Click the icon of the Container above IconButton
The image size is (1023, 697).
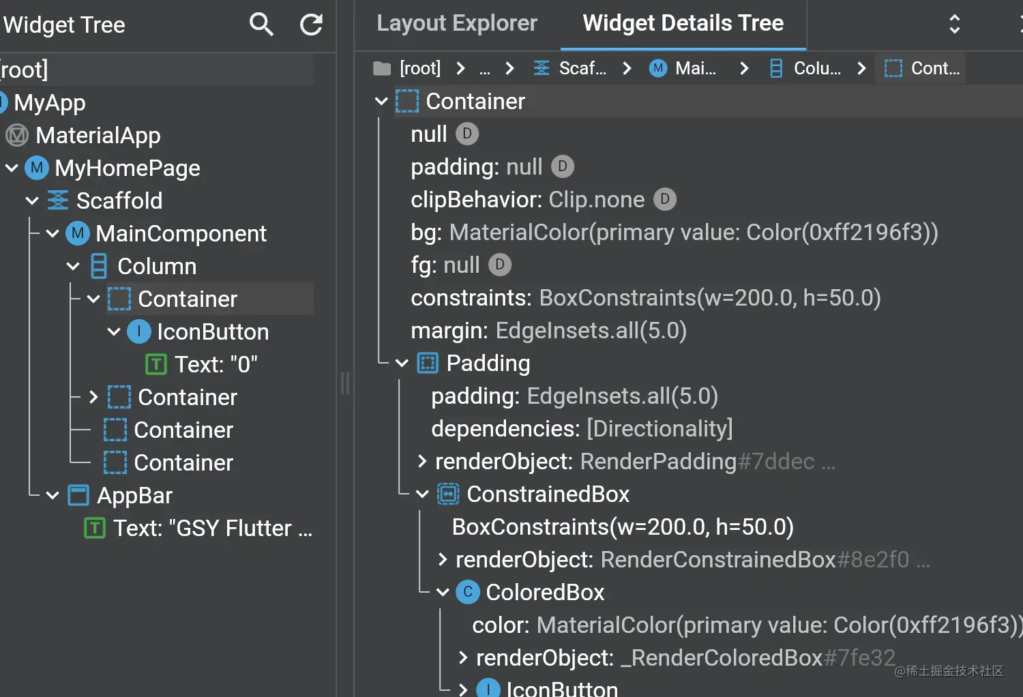[x=119, y=299]
